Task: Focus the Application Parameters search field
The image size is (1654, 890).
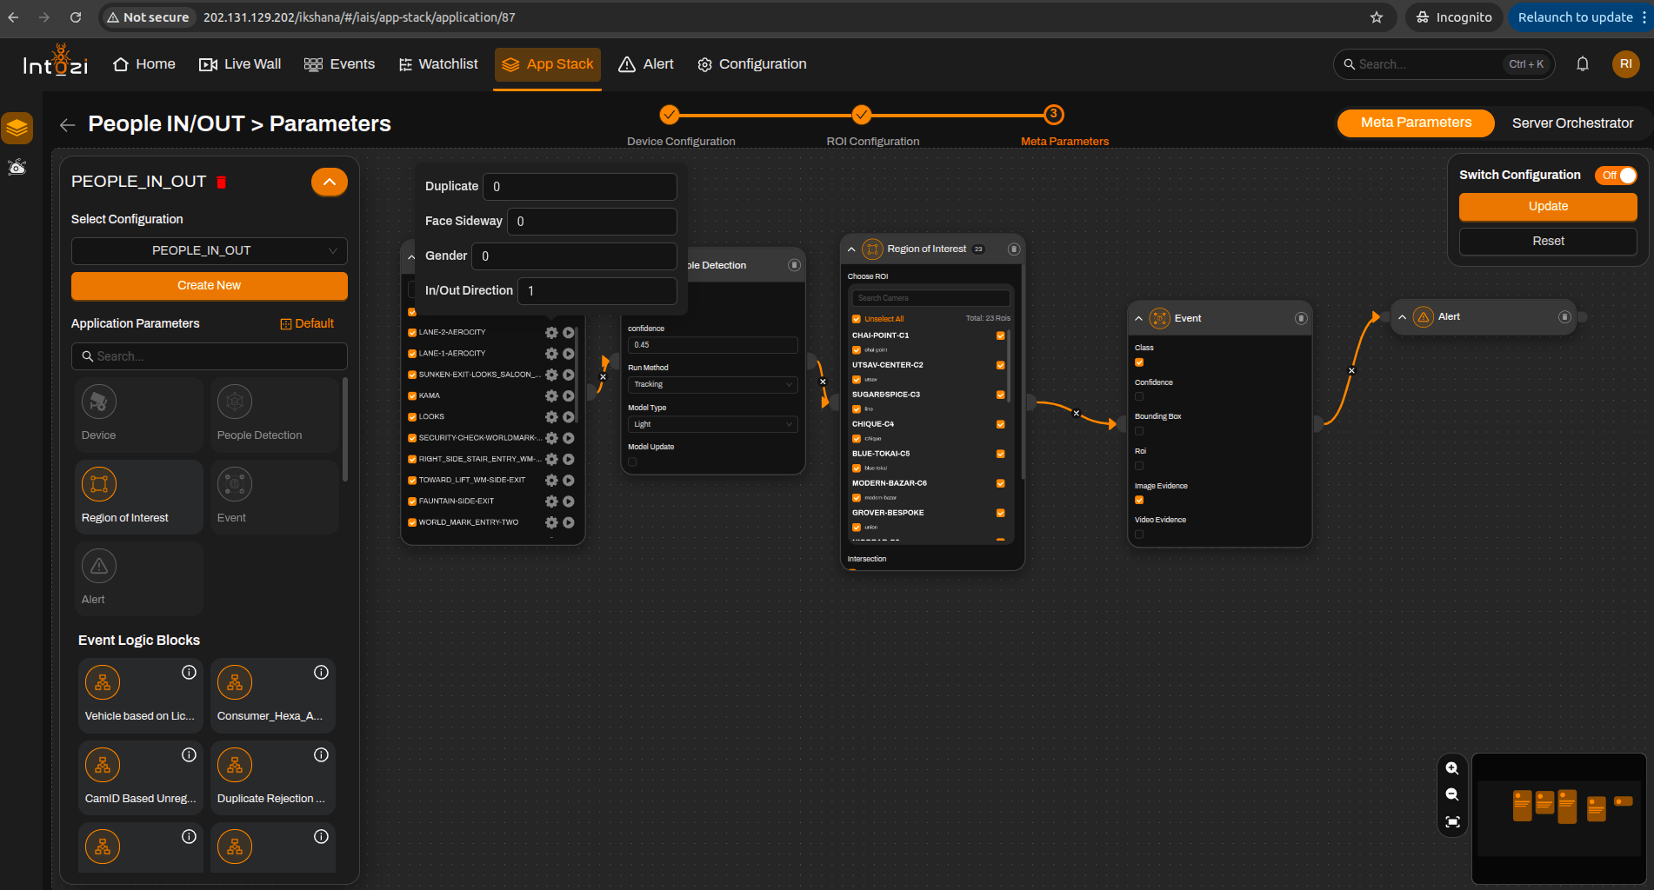Action: click(210, 356)
